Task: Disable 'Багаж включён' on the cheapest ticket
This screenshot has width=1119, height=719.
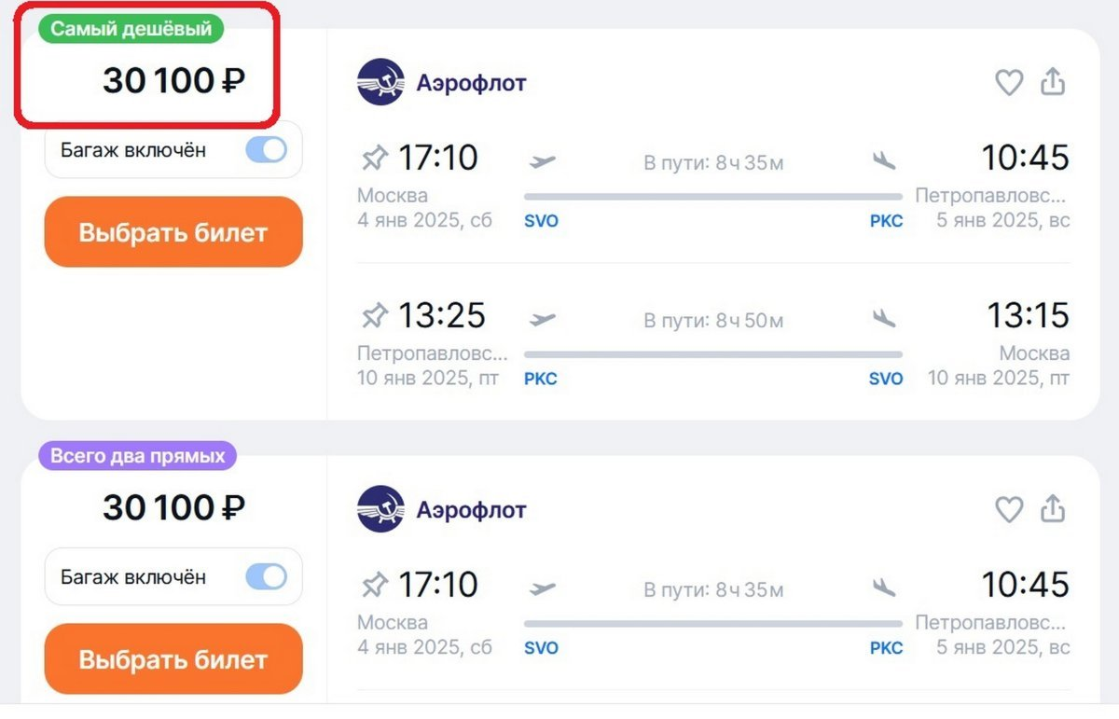Action: [x=267, y=149]
